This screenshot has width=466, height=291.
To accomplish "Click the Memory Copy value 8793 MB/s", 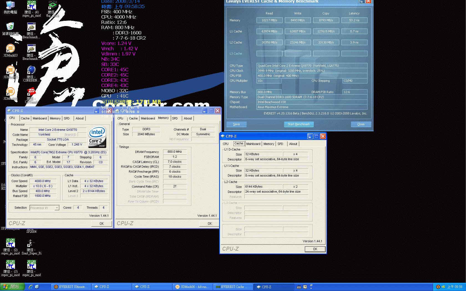I will (326, 20).
